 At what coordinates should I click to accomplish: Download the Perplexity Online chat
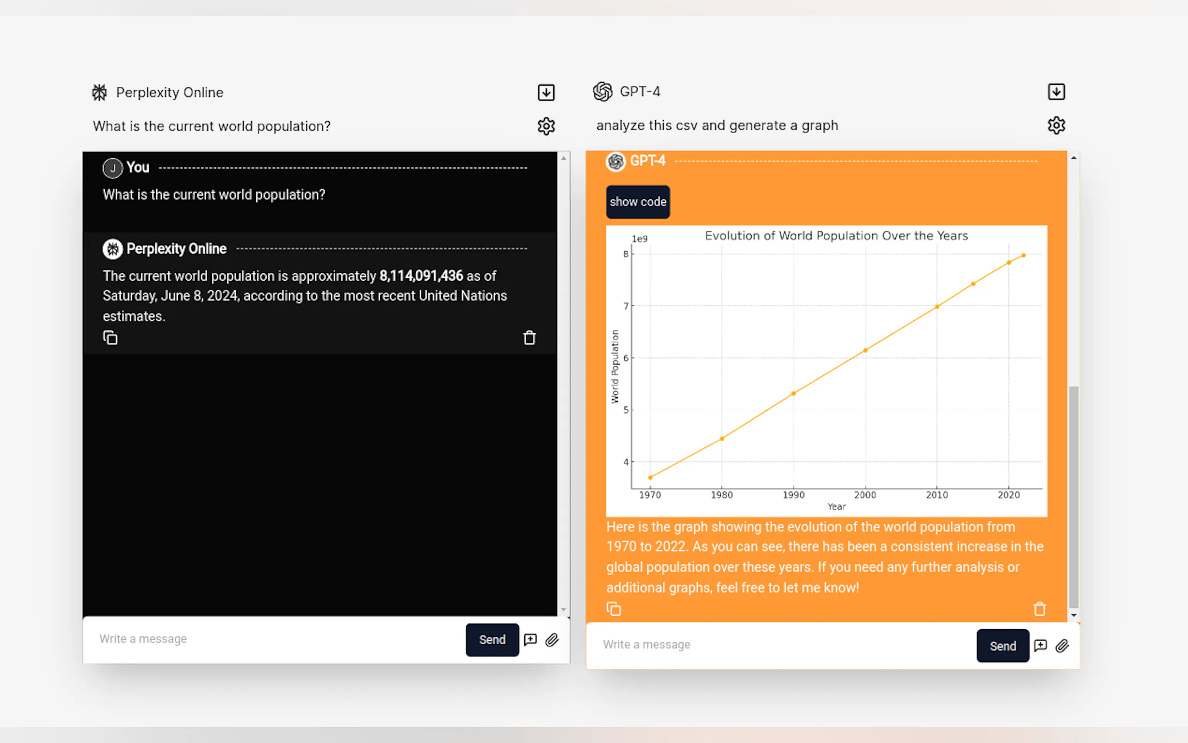pos(546,92)
